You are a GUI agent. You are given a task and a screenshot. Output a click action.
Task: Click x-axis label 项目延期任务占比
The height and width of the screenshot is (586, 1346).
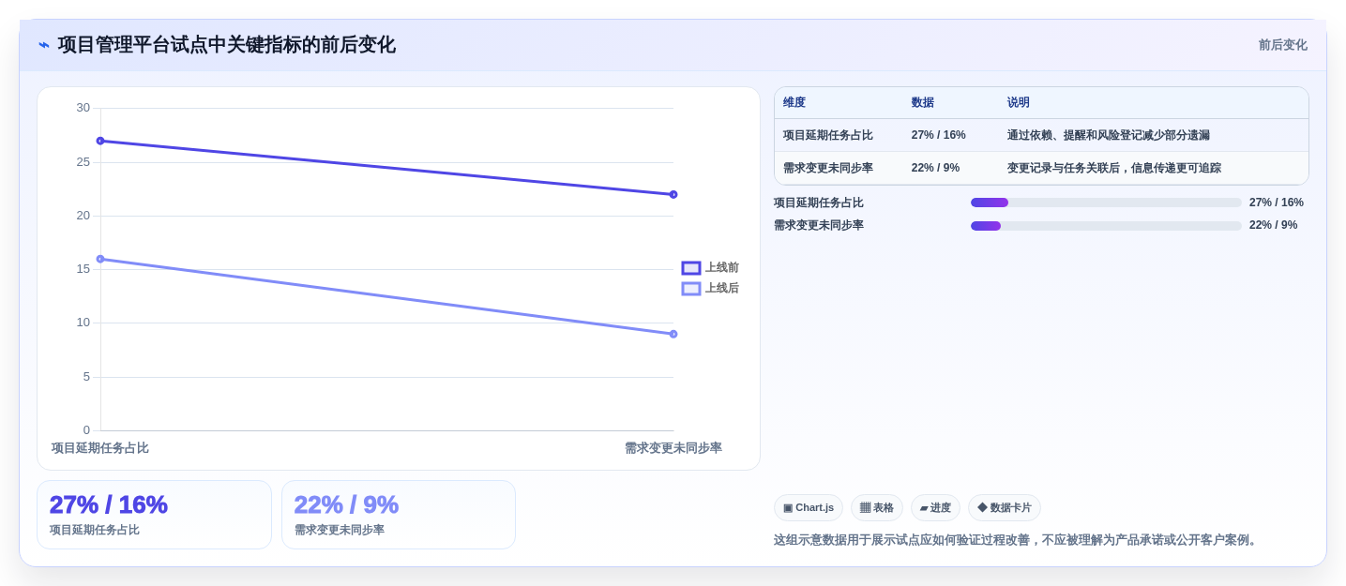tap(100, 448)
